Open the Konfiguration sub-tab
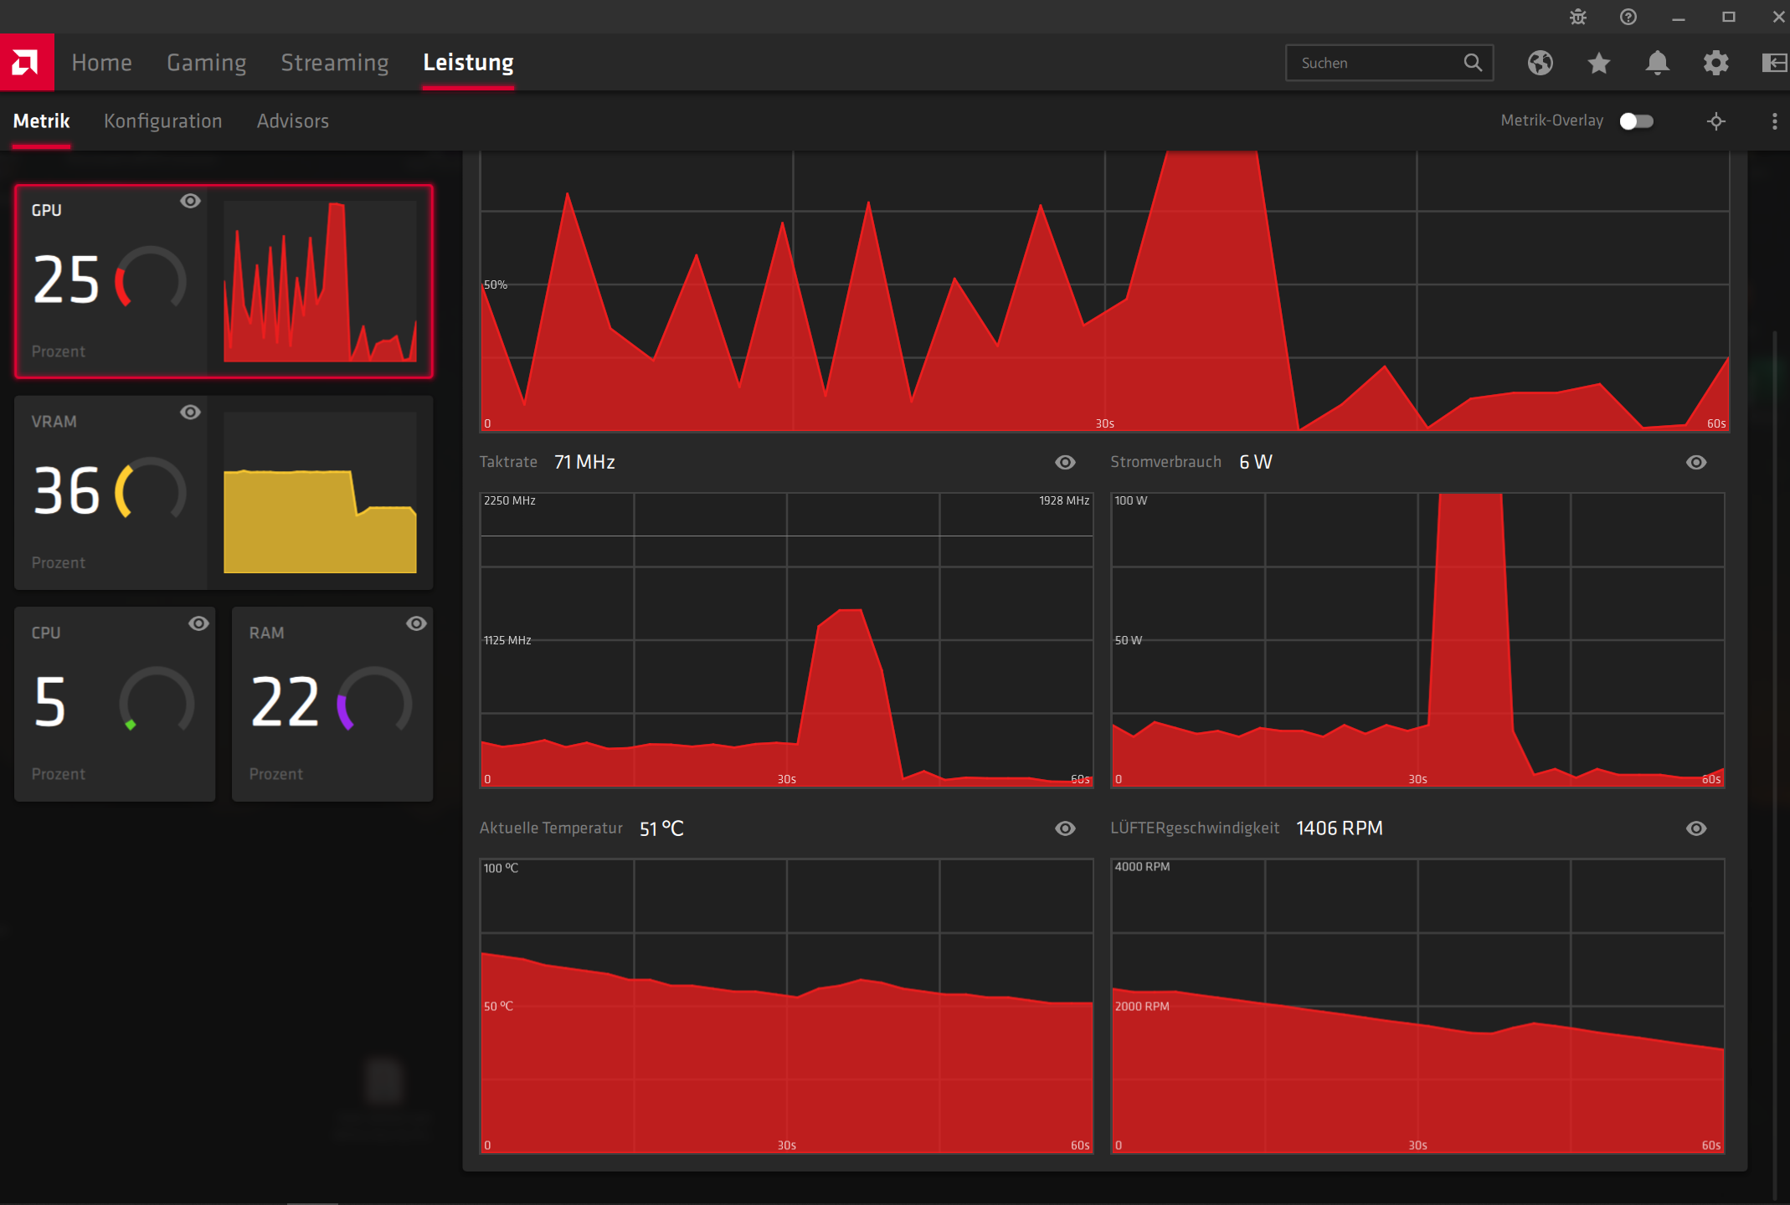The height and width of the screenshot is (1205, 1790). point(162,121)
